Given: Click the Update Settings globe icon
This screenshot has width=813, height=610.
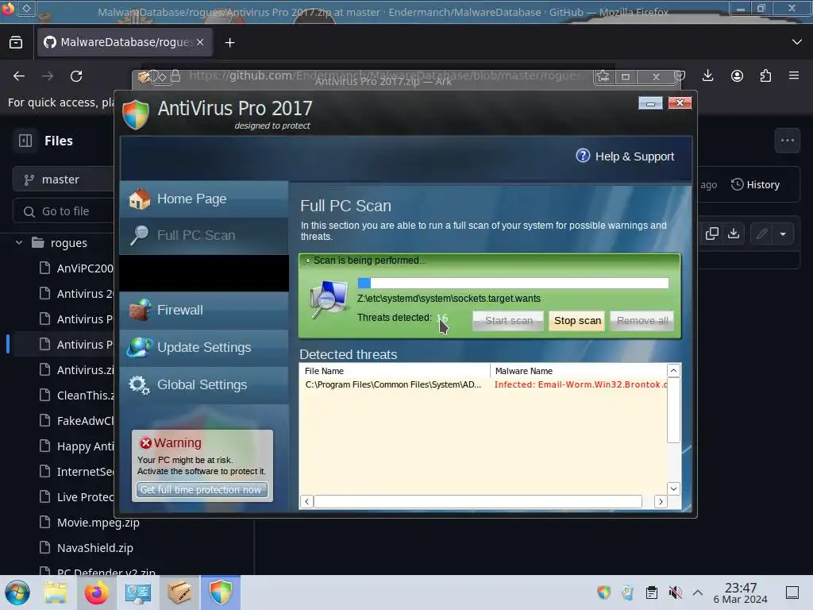Looking at the screenshot, I should (139, 348).
